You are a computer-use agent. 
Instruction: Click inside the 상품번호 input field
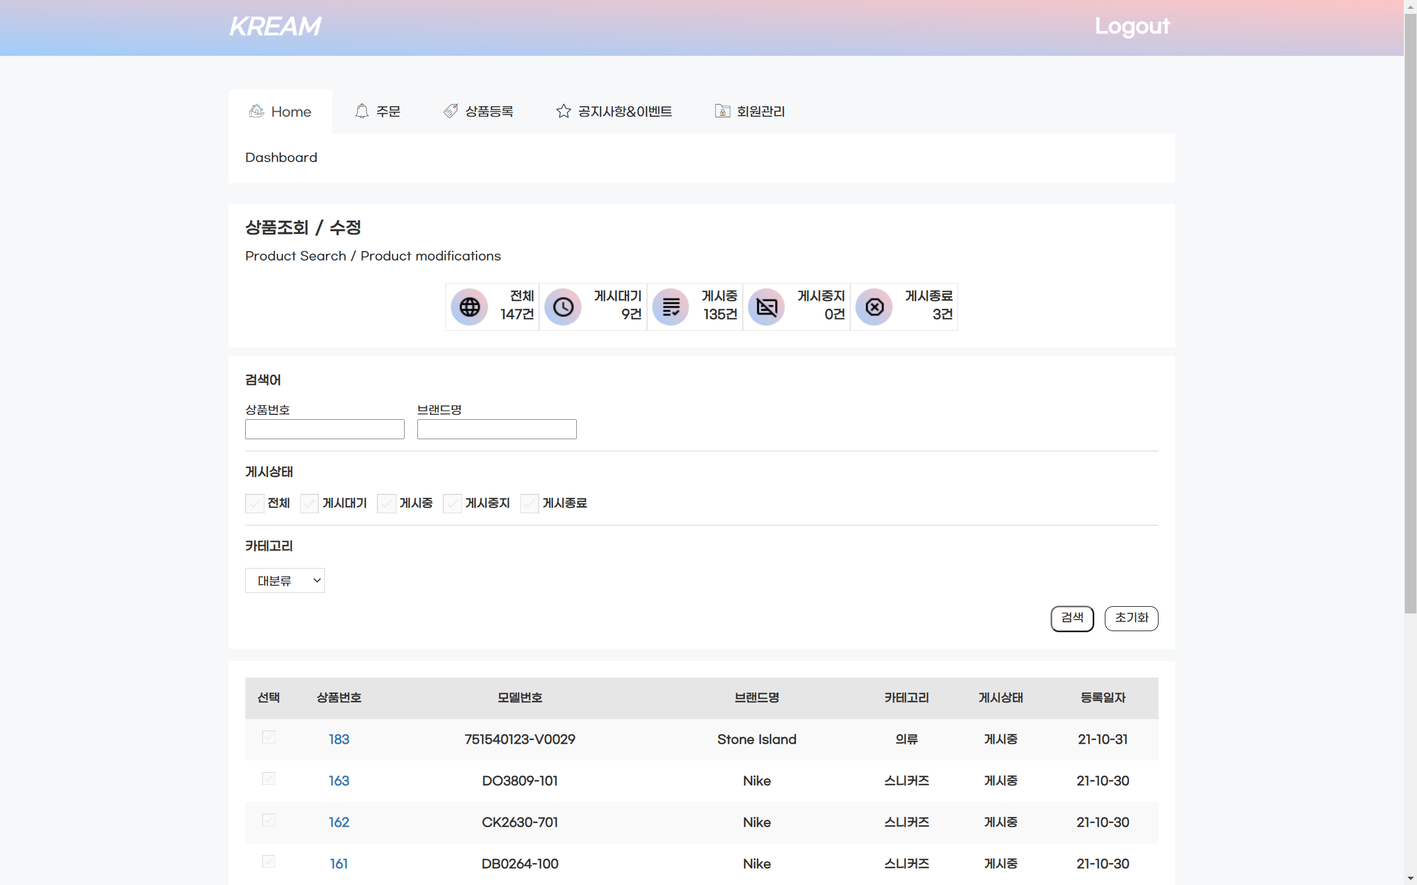pos(324,429)
